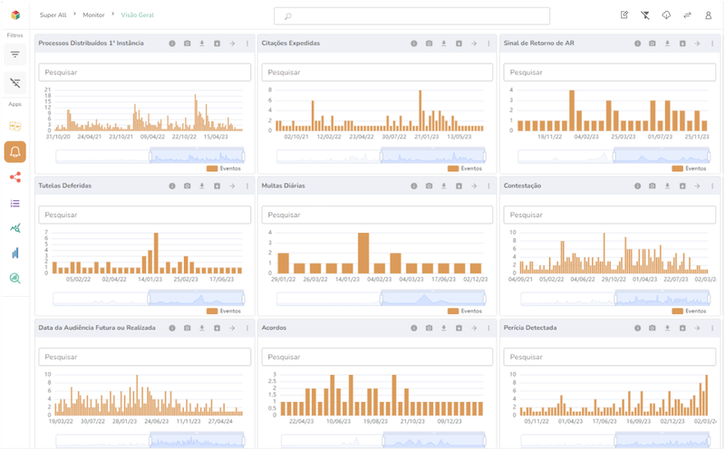Click the Pesquisar field in Acordos panel
This screenshot has height=450, width=725.
(x=376, y=357)
